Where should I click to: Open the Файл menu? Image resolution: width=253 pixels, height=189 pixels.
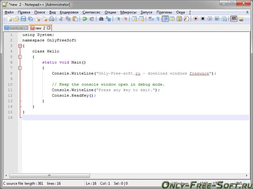[x=9, y=12]
